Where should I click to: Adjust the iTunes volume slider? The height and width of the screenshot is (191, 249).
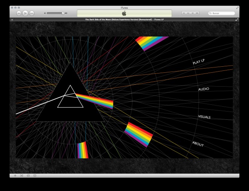click(x=55, y=13)
